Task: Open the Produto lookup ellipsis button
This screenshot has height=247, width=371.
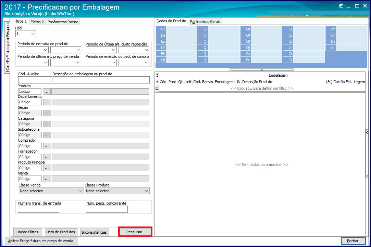Action: 47,91
